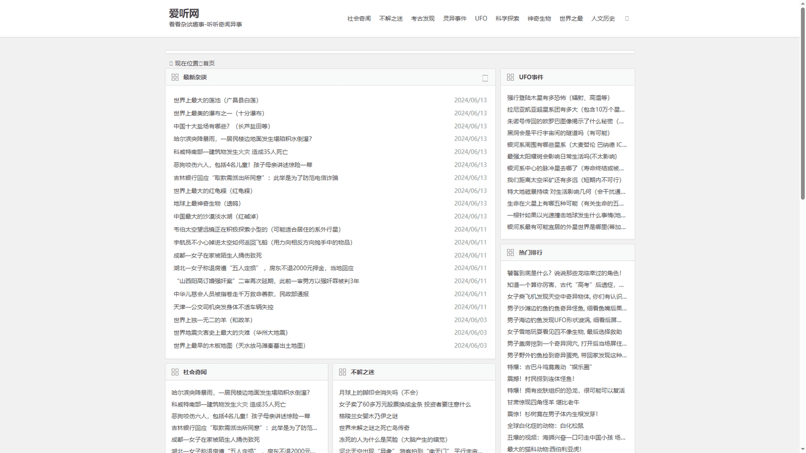Viewport: 806px width, 453px height.
Task: Open article 世界上最美的瀑布之一（十分瀑布）
Action: pos(219,113)
